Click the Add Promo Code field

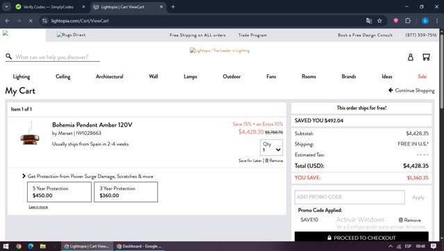(350, 197)
